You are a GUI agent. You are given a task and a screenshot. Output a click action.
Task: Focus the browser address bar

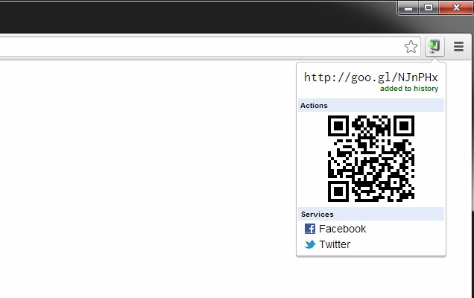[200, 46]
